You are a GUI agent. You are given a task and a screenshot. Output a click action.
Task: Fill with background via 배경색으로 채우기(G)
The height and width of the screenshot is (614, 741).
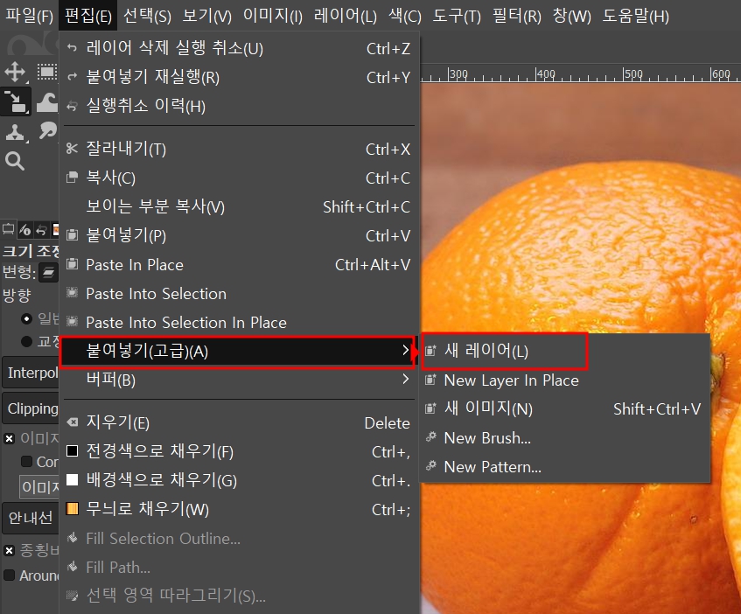coord(239,480)
